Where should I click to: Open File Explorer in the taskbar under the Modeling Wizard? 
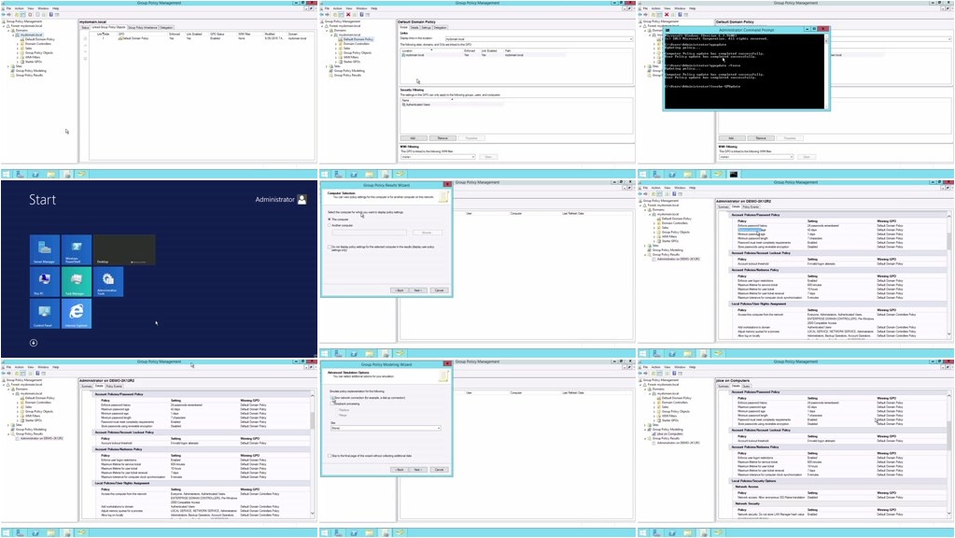369,532
